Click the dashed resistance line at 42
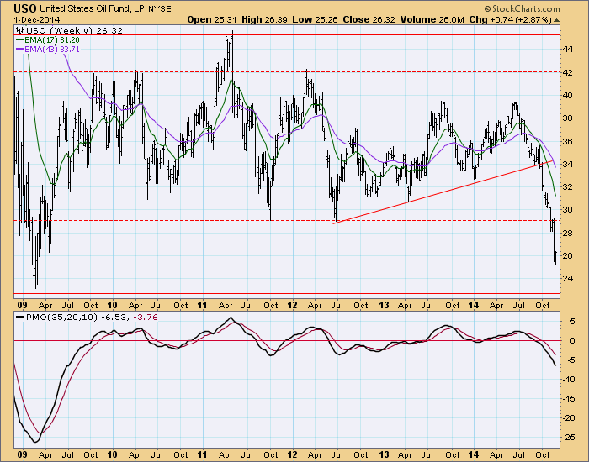 pos(168,72)
